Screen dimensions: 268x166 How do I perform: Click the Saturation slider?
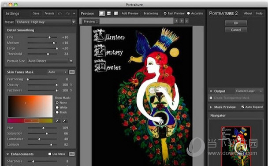click(x=42, y=133)
